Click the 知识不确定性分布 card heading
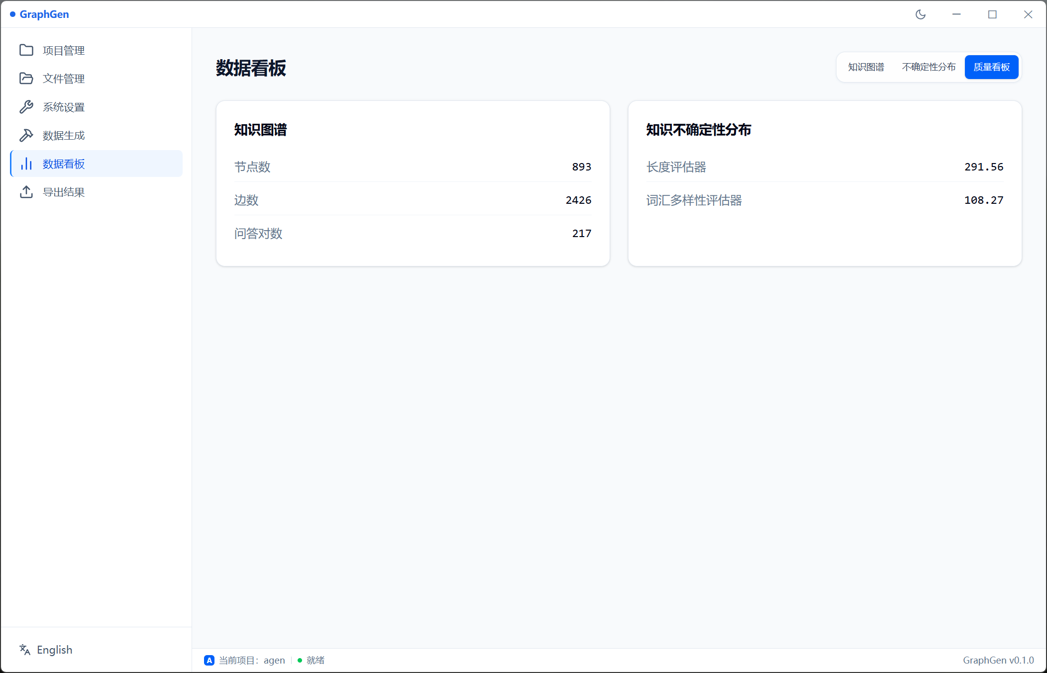1047x673 pixels. click(699, 130)
